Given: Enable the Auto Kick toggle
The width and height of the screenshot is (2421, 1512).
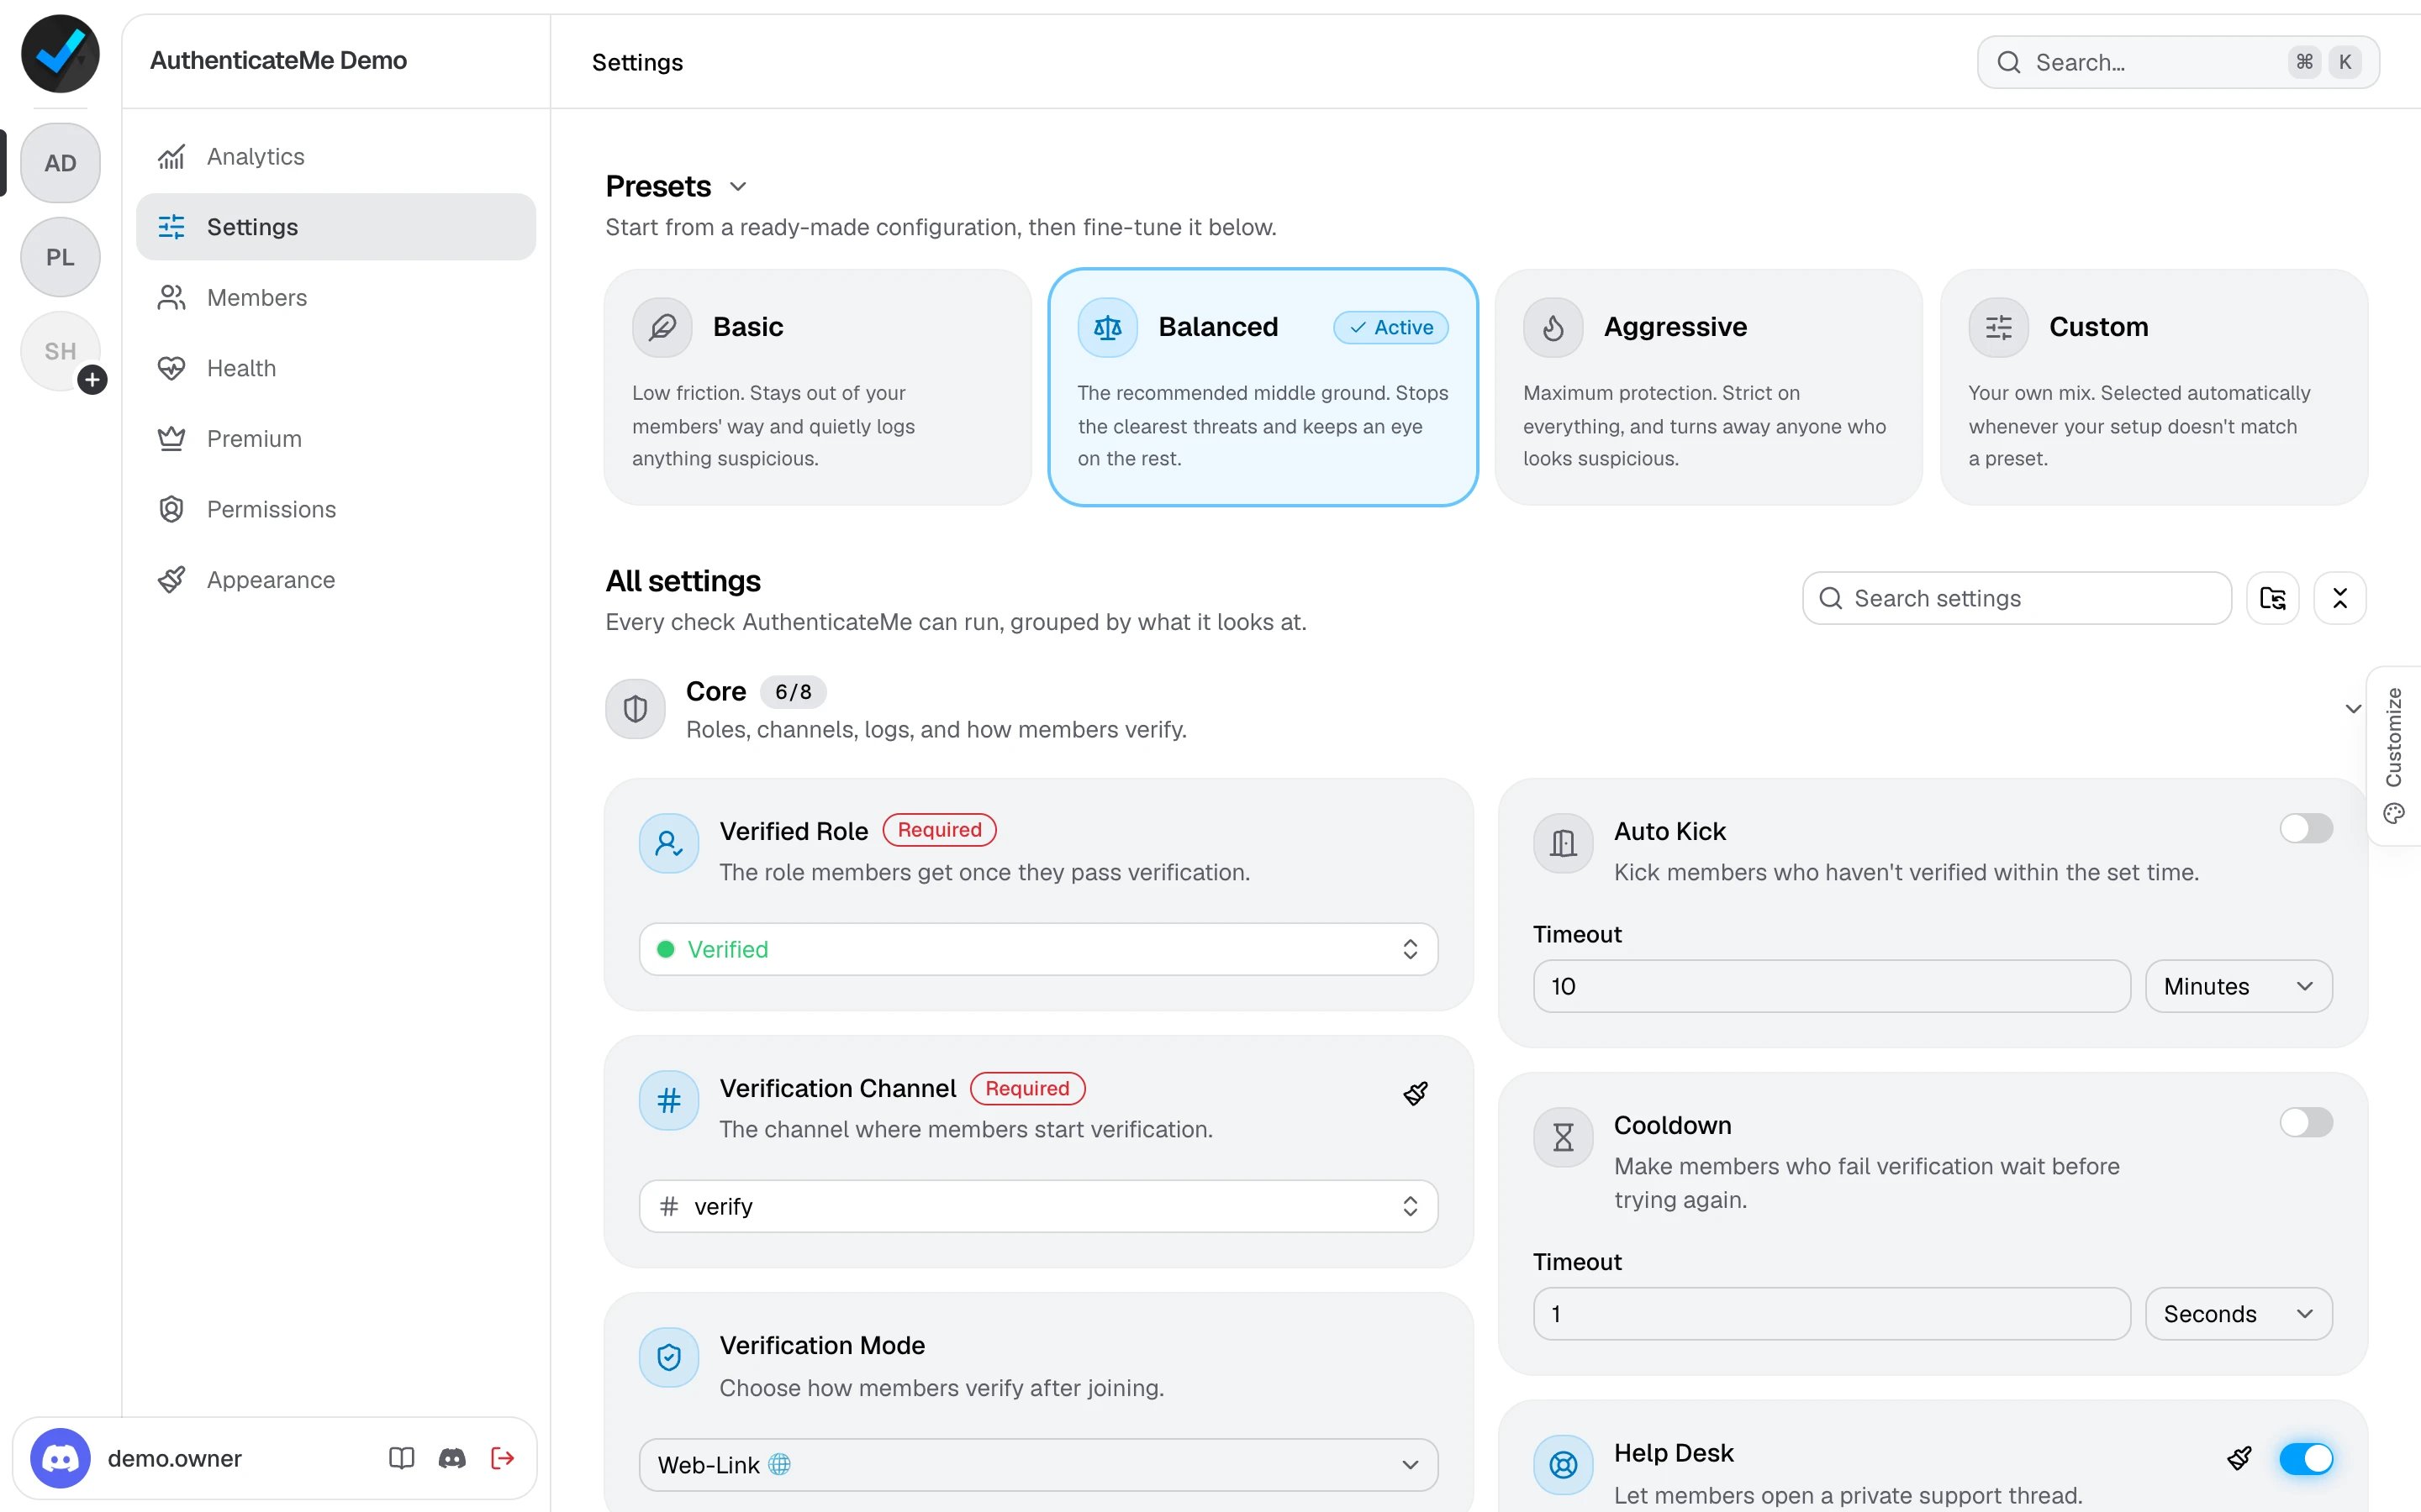Looking at the screenshot, I should coord(2306,828).
